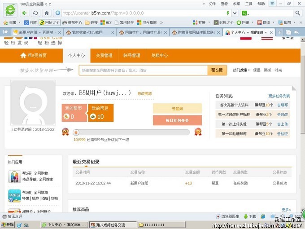Open the 常用软件 bookmark
Image resolution: width=305 pixels, height=229 pixels.
[x=124, y=22]
